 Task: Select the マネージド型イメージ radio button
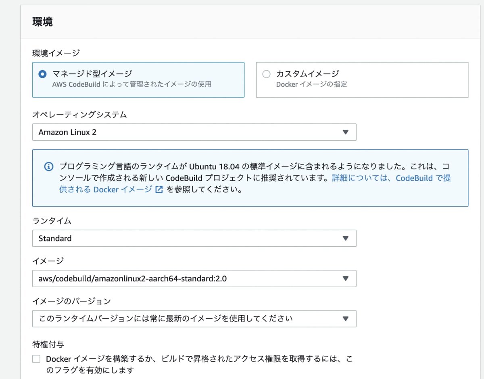coord(42,74)
